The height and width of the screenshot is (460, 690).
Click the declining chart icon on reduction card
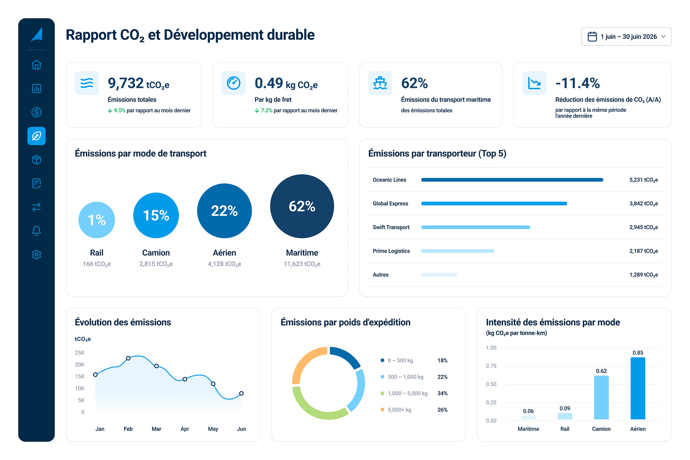click(534, 83)
